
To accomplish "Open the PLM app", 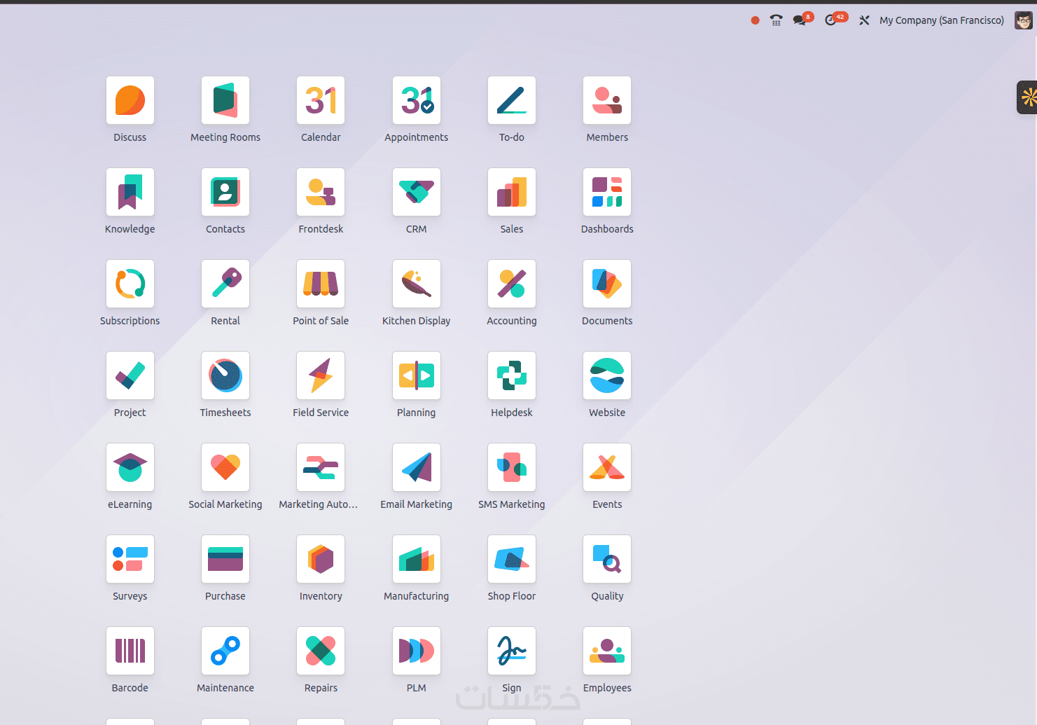I will coord(417,651).
